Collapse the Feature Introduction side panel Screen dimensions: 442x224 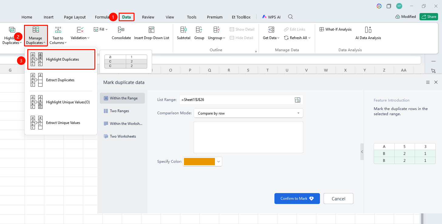[362, 152]
